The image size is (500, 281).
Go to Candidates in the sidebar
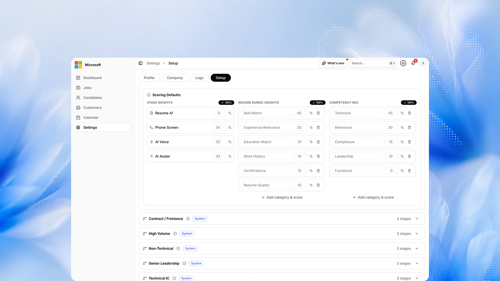103,98
